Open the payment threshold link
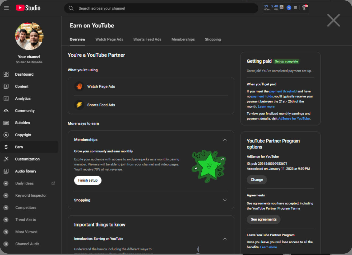Viewport: 352px width, 255px height. [283, 91]
